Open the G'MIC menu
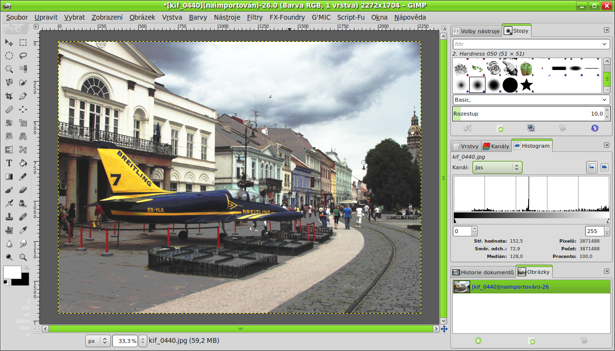The height and width of the screenshot is (351, 615). pos(321,17)
